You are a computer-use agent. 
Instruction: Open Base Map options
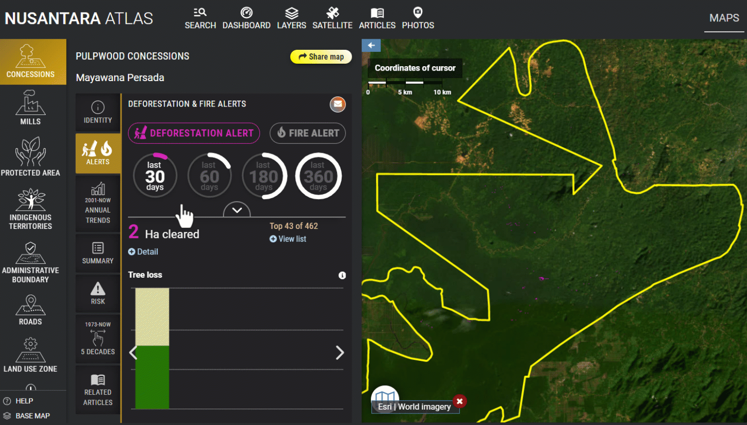coord(27,416)
